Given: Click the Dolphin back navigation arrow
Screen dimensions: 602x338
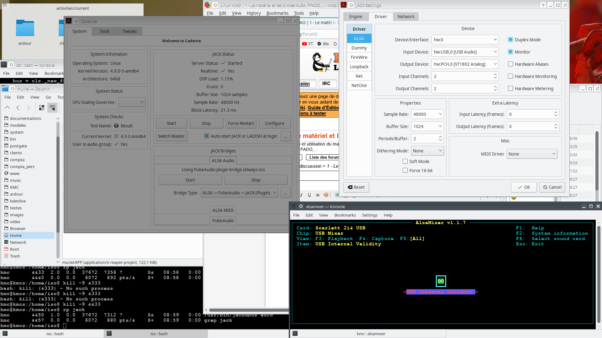Looking at the screenshot, I should click(x=18, y=108).
